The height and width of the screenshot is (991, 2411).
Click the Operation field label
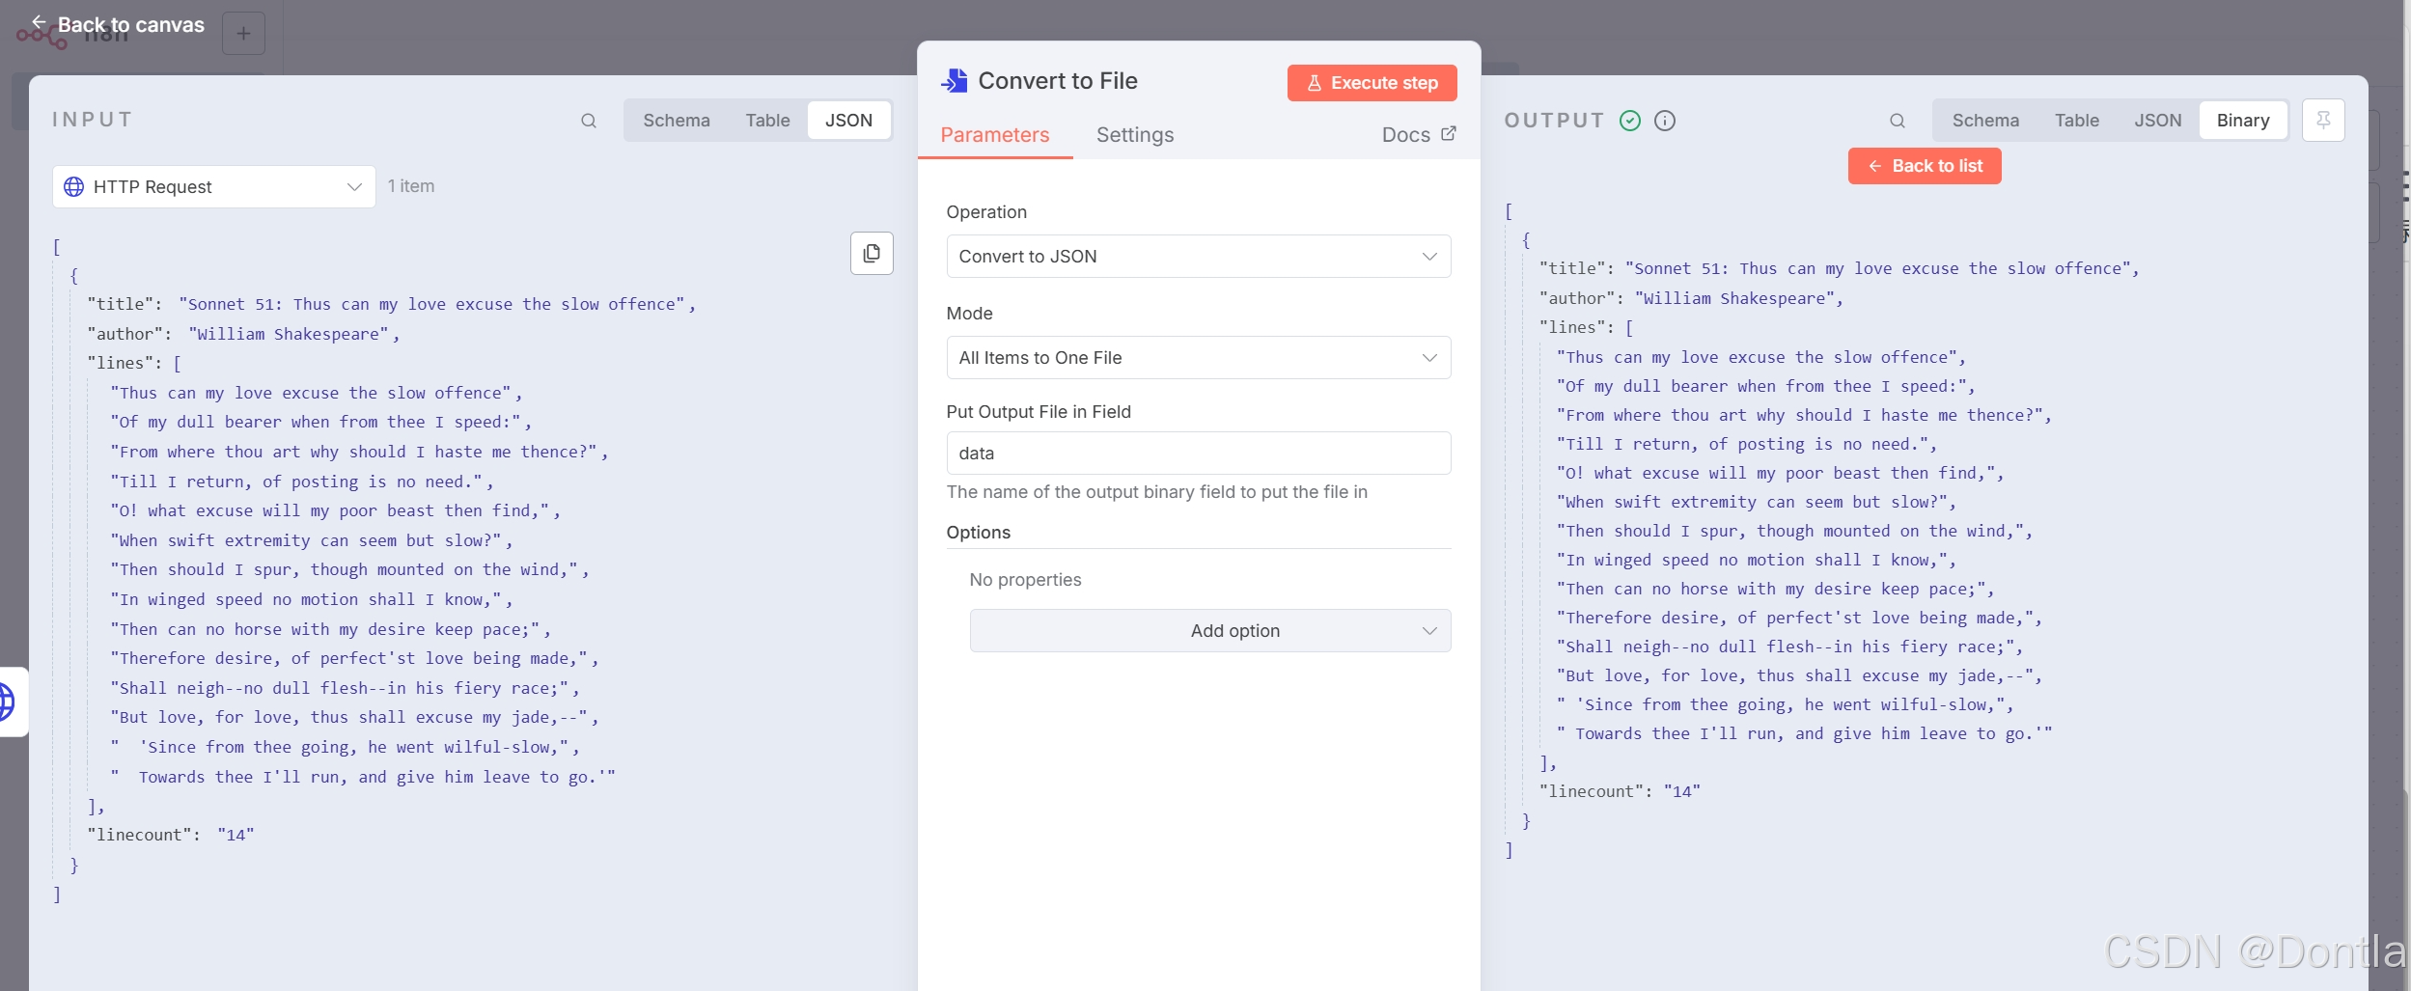pyautogui.click(x=986, y=212)
